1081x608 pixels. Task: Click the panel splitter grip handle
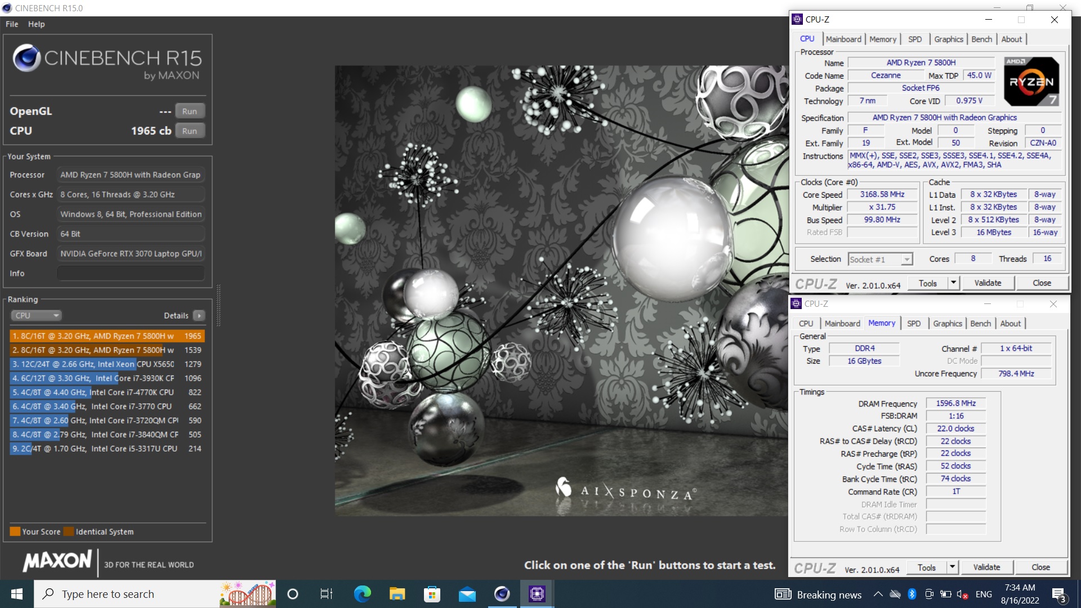218,306
